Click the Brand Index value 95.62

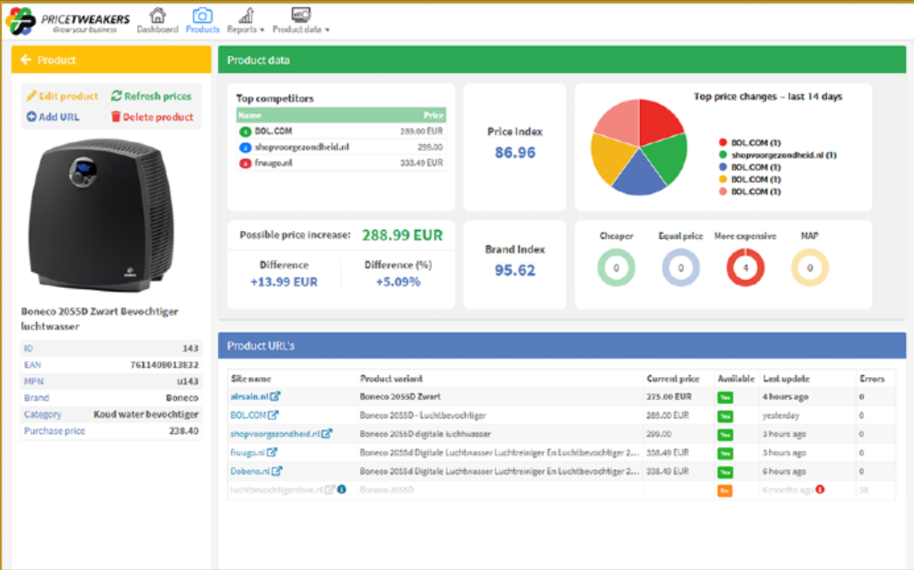click(x=515, y=271)
